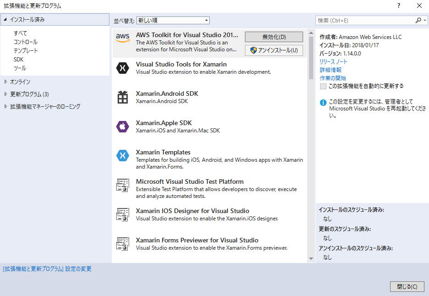This screenshot has width=429, height=296.
Task: Click the Xamarin Forms Previewer icon
Action: coord(123,244)
